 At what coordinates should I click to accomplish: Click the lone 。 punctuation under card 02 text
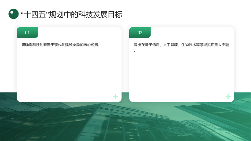(135, 51)
